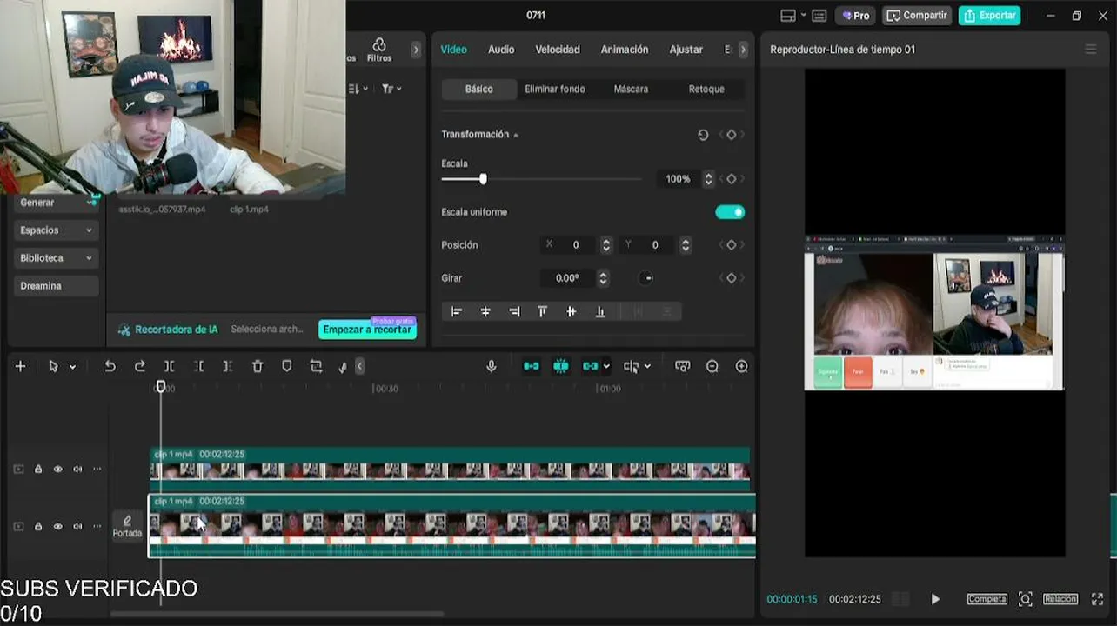Align clip to vertical center
Screen dimensions: 1117x626
pyautogui.click(x=571, y=311)
